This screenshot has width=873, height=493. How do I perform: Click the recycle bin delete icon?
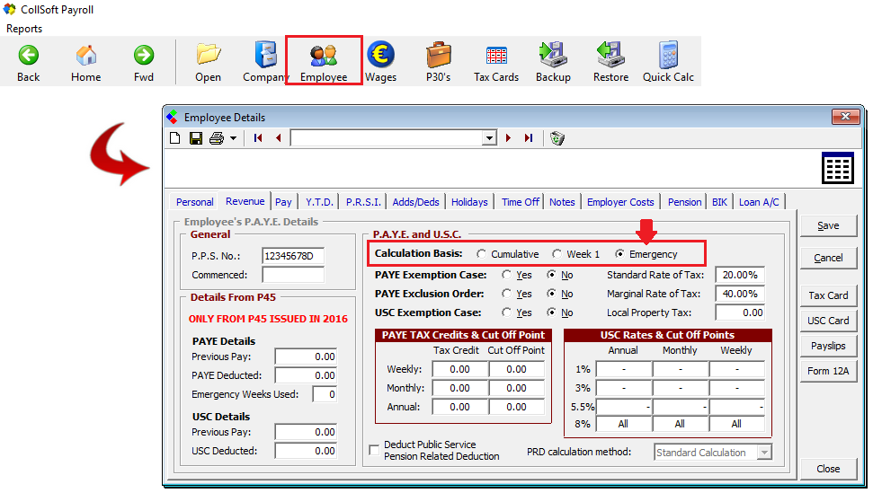point(557,138)
